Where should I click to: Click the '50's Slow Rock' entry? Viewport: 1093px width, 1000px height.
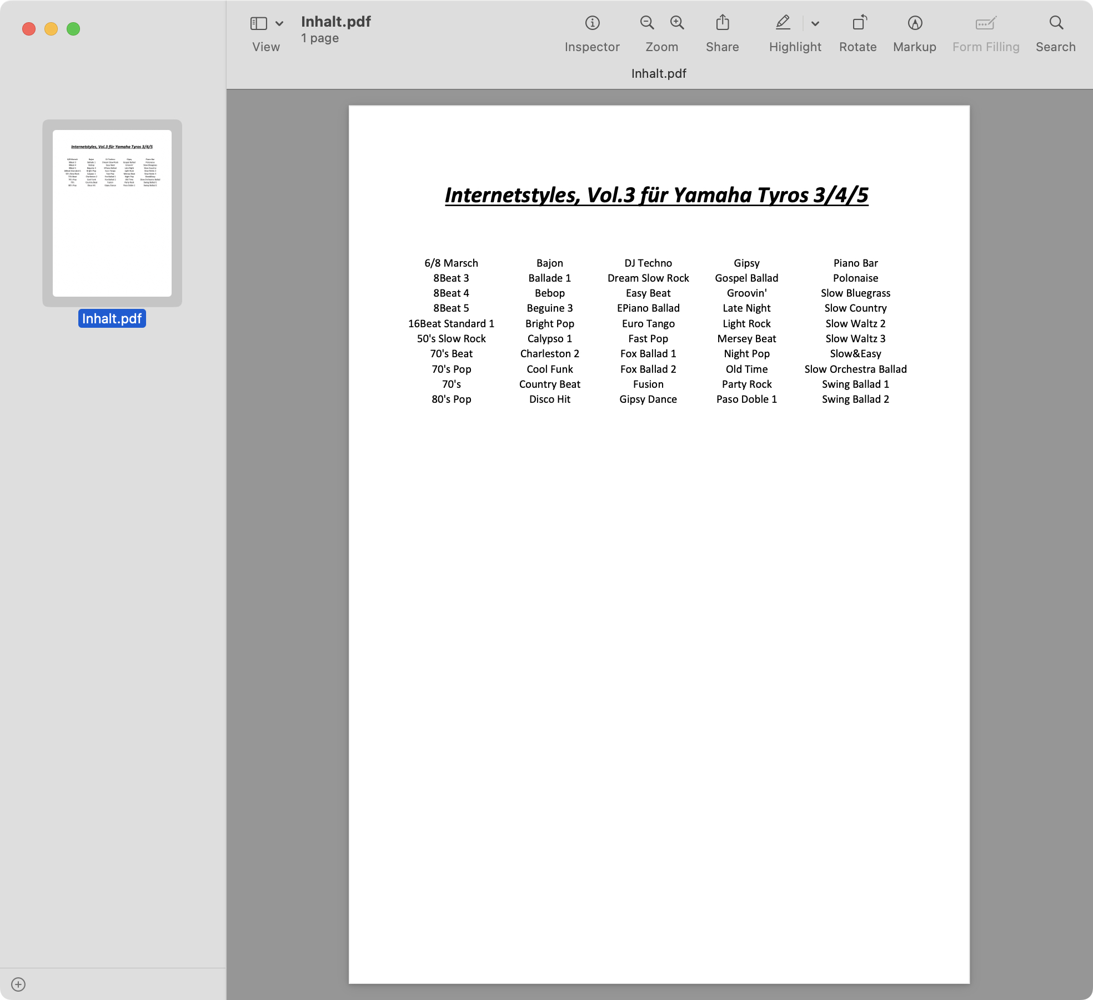(x=451, y=338)
